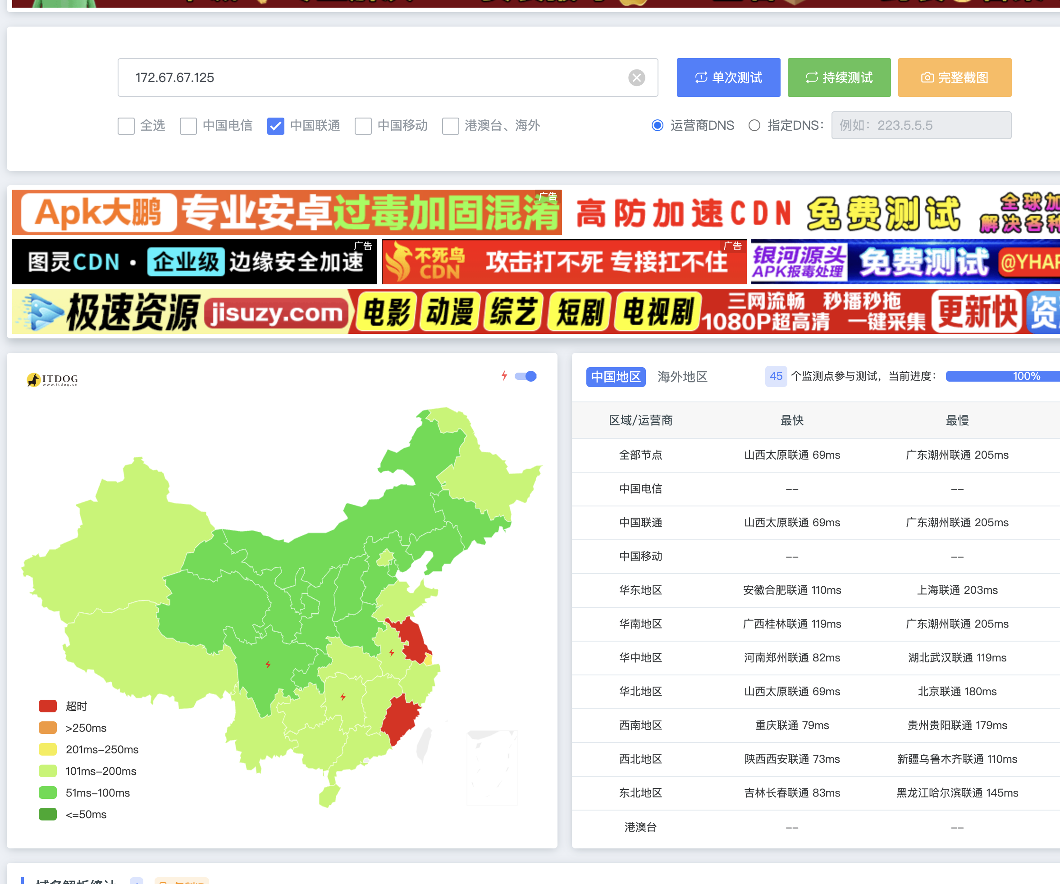Open the 不死鸟CDN ad banner

point(564,262)
